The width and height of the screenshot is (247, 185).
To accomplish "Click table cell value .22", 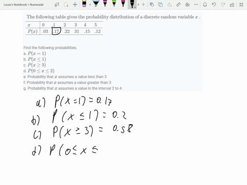I will point(66,31).
